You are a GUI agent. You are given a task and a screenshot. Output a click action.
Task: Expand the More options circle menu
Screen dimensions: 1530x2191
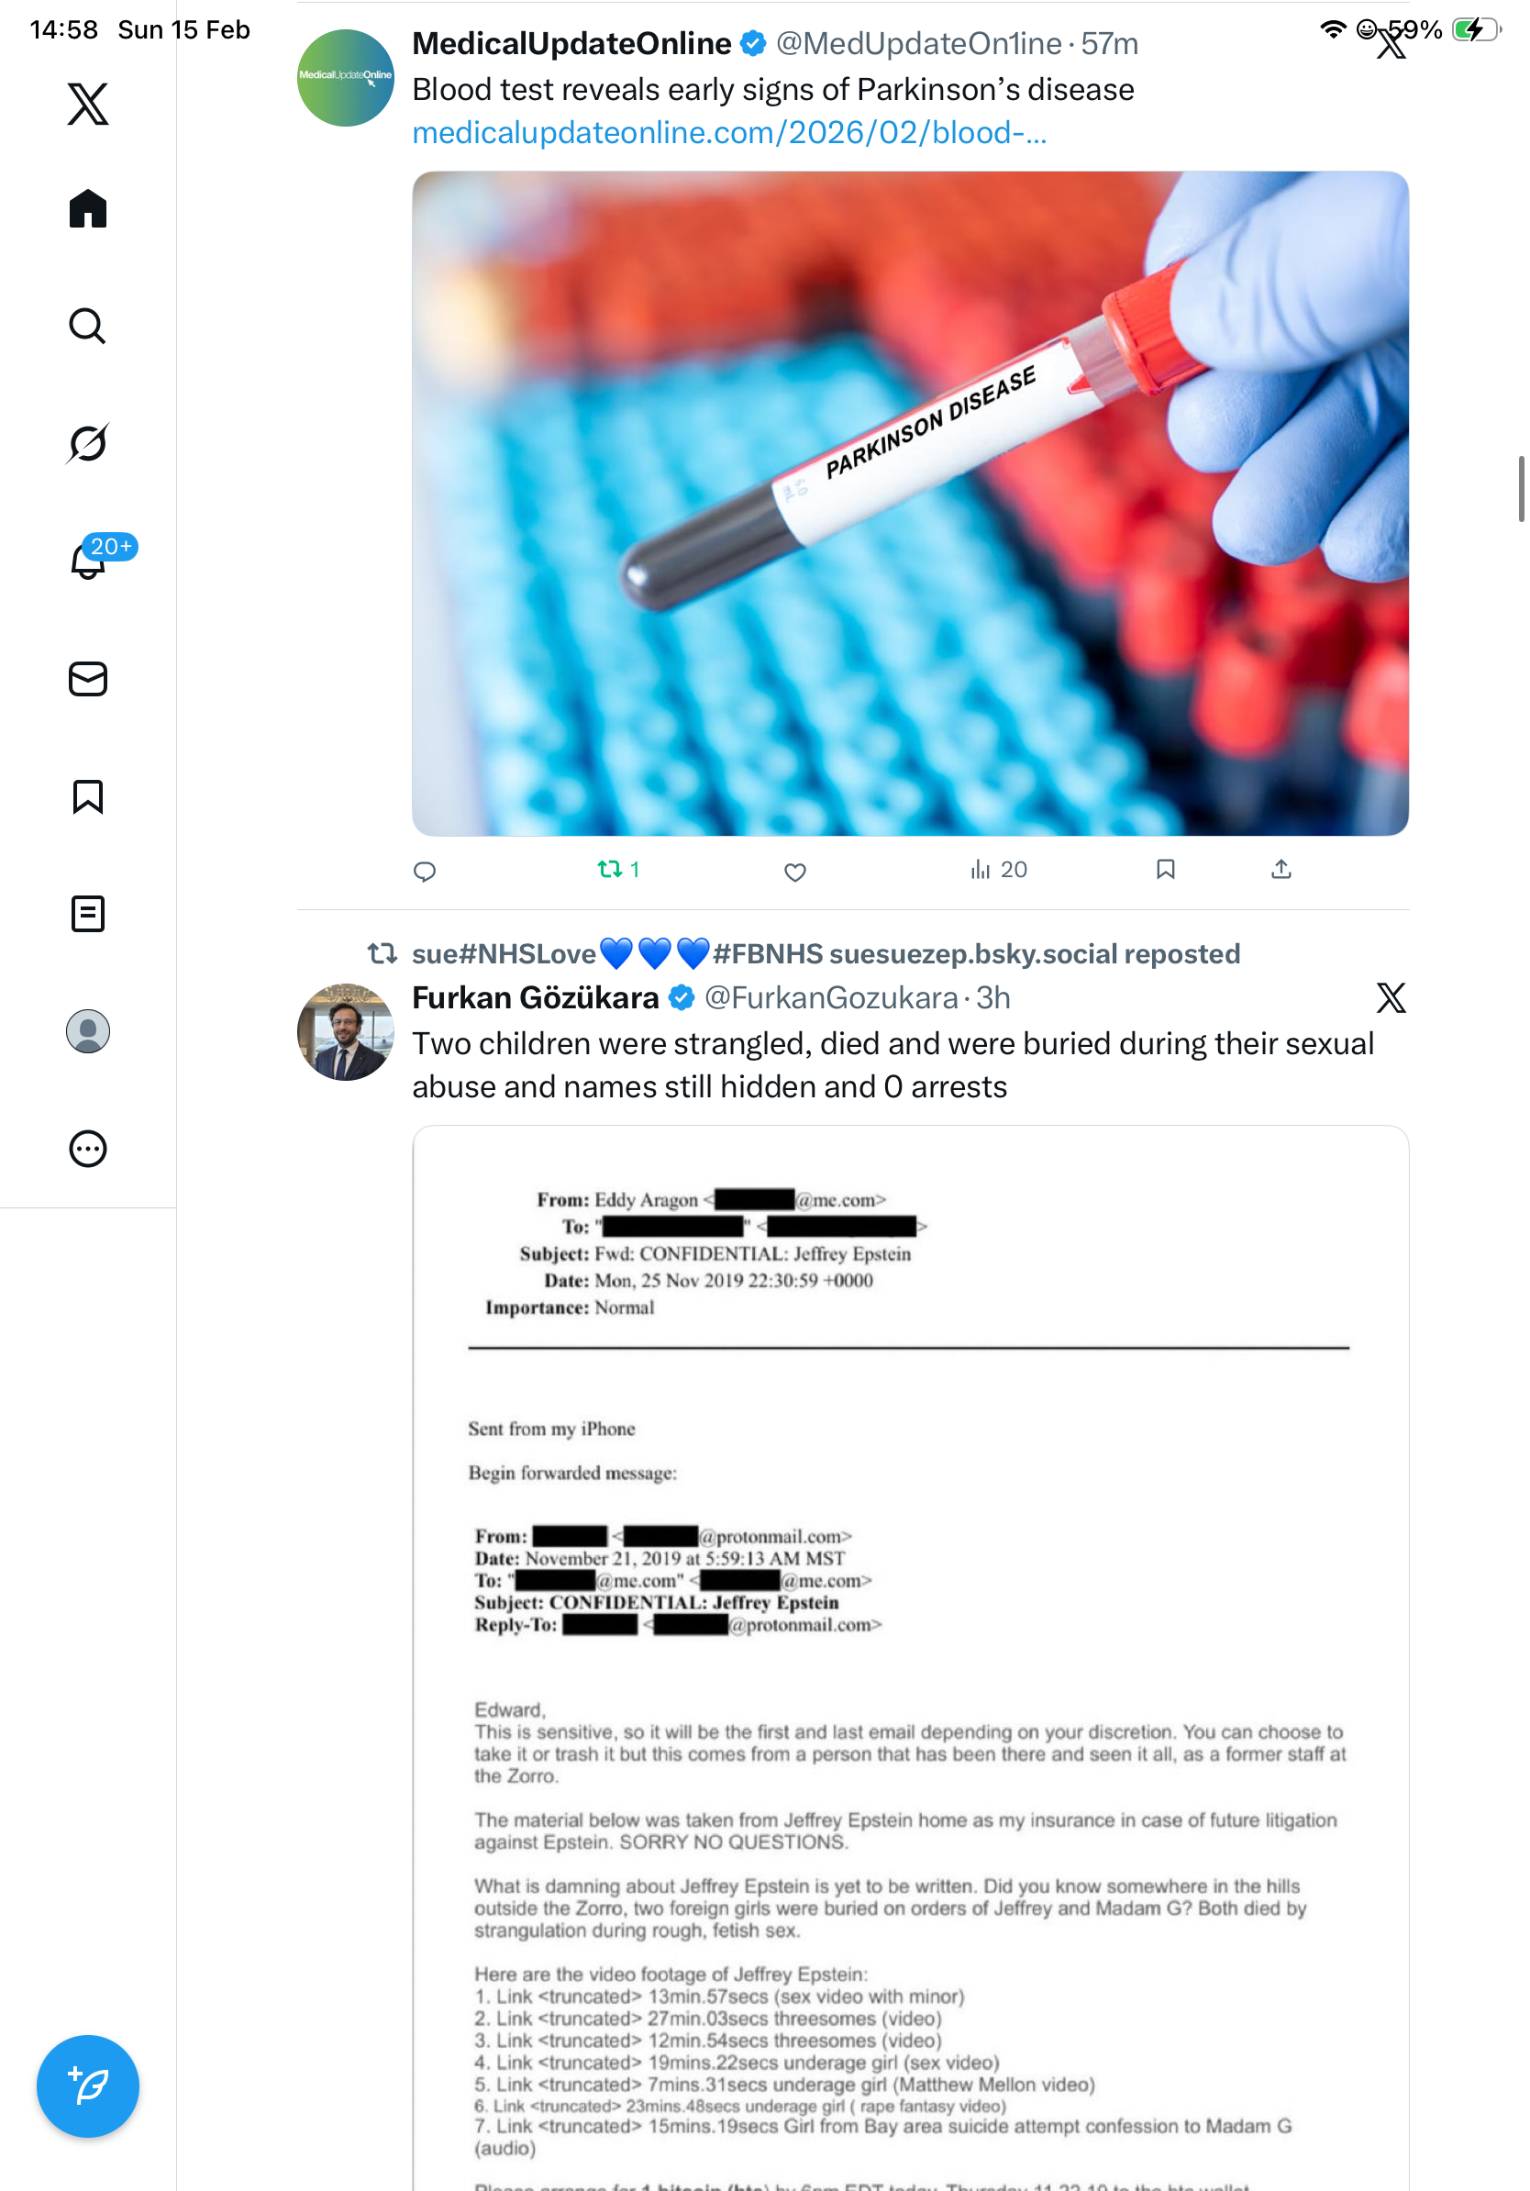point(88,1148)
